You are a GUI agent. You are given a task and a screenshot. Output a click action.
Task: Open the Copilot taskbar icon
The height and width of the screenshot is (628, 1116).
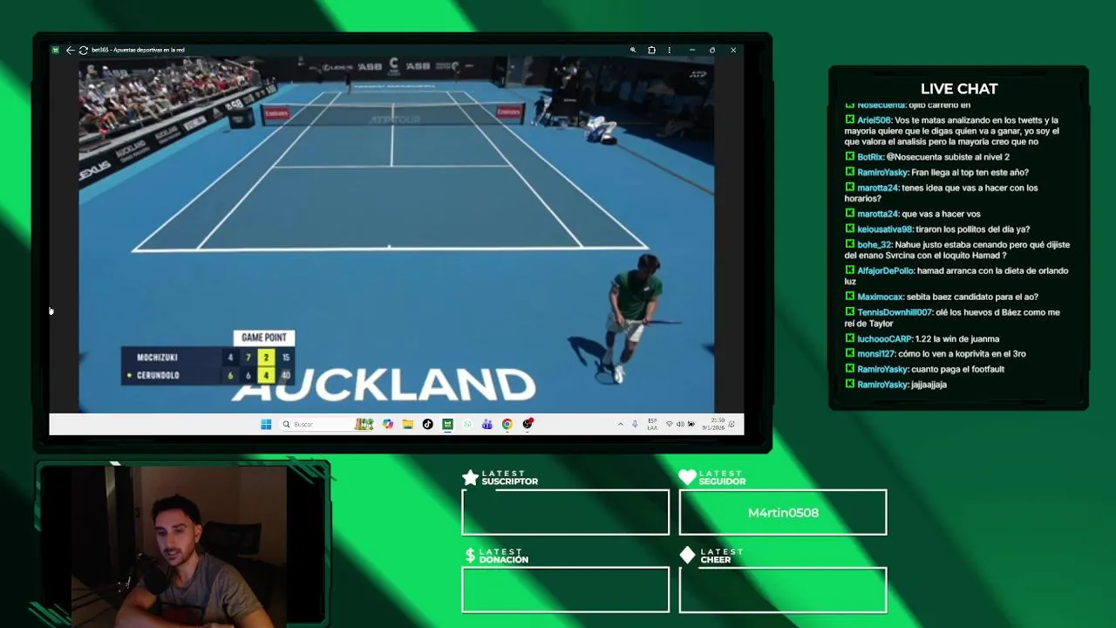point(388,424)
